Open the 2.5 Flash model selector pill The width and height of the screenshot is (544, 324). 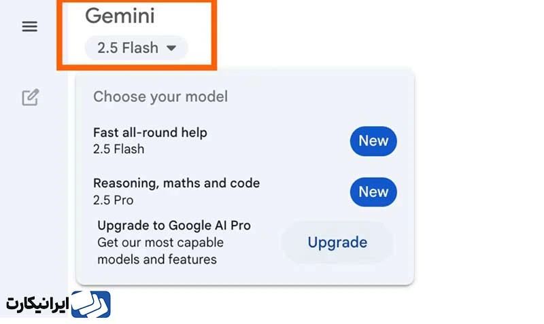click(136, 48)
